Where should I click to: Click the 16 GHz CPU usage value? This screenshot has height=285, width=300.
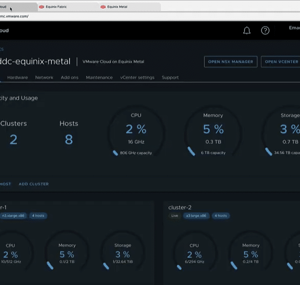point(136,142)
